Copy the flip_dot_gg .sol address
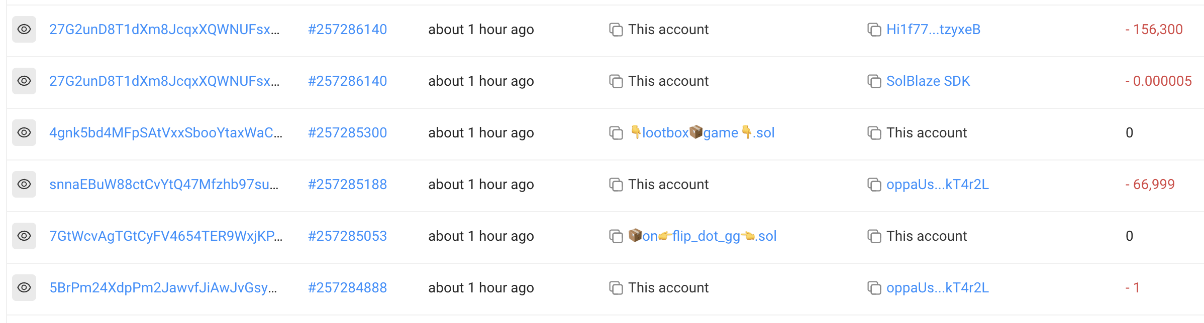The image size is (1204, 323). [x=616, y=237]
